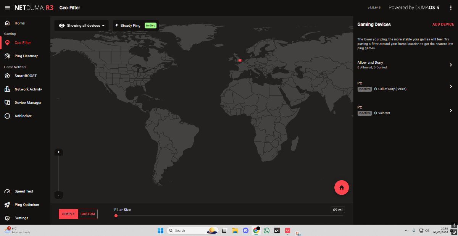
Task: Open Discord from the taskbar
Action: (246, 230)
